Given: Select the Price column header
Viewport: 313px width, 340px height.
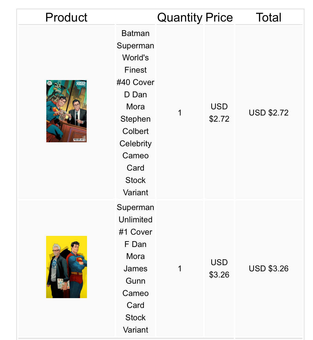Looking at the screenshot, I should pos(219,17).
